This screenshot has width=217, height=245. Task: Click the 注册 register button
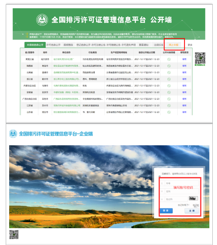192,211
